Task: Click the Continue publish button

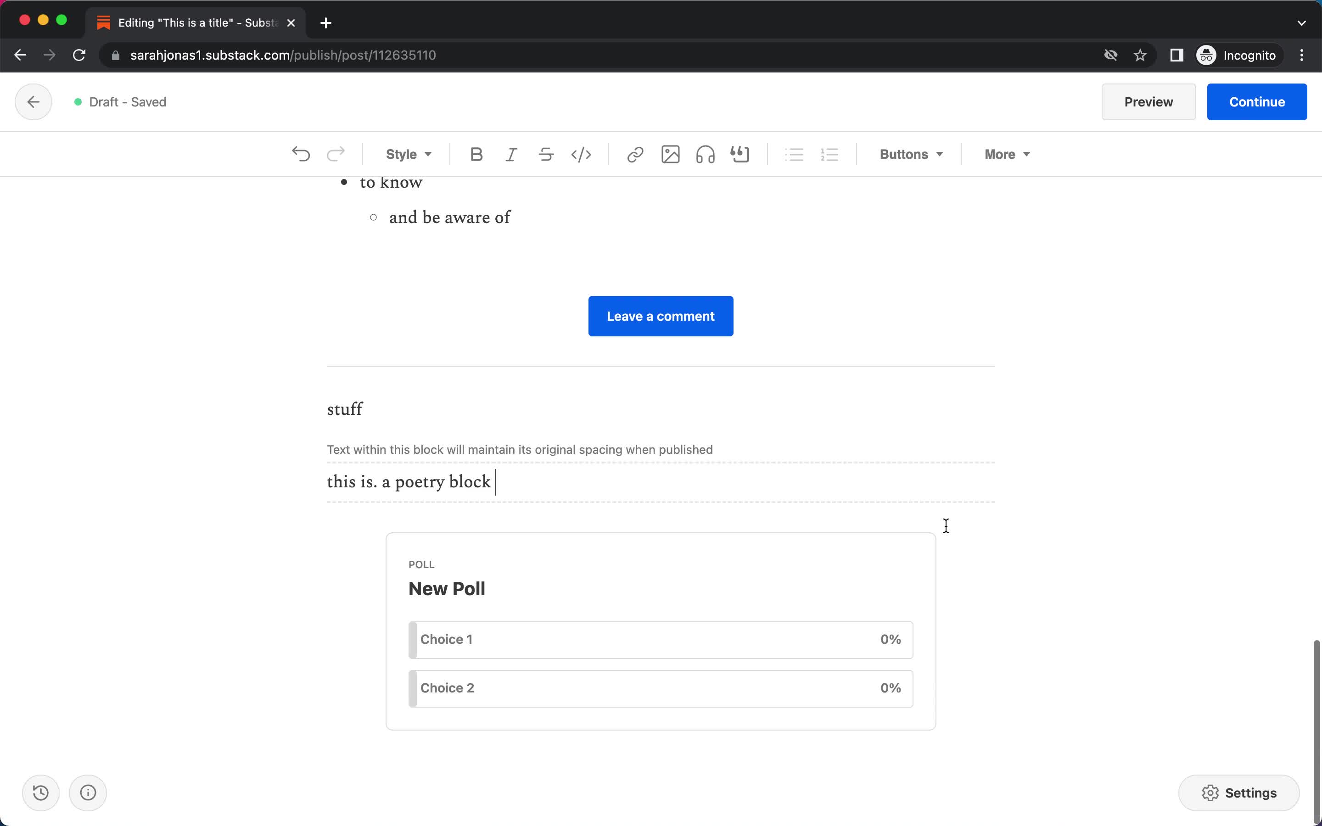Action: [x=1257, y=101]
